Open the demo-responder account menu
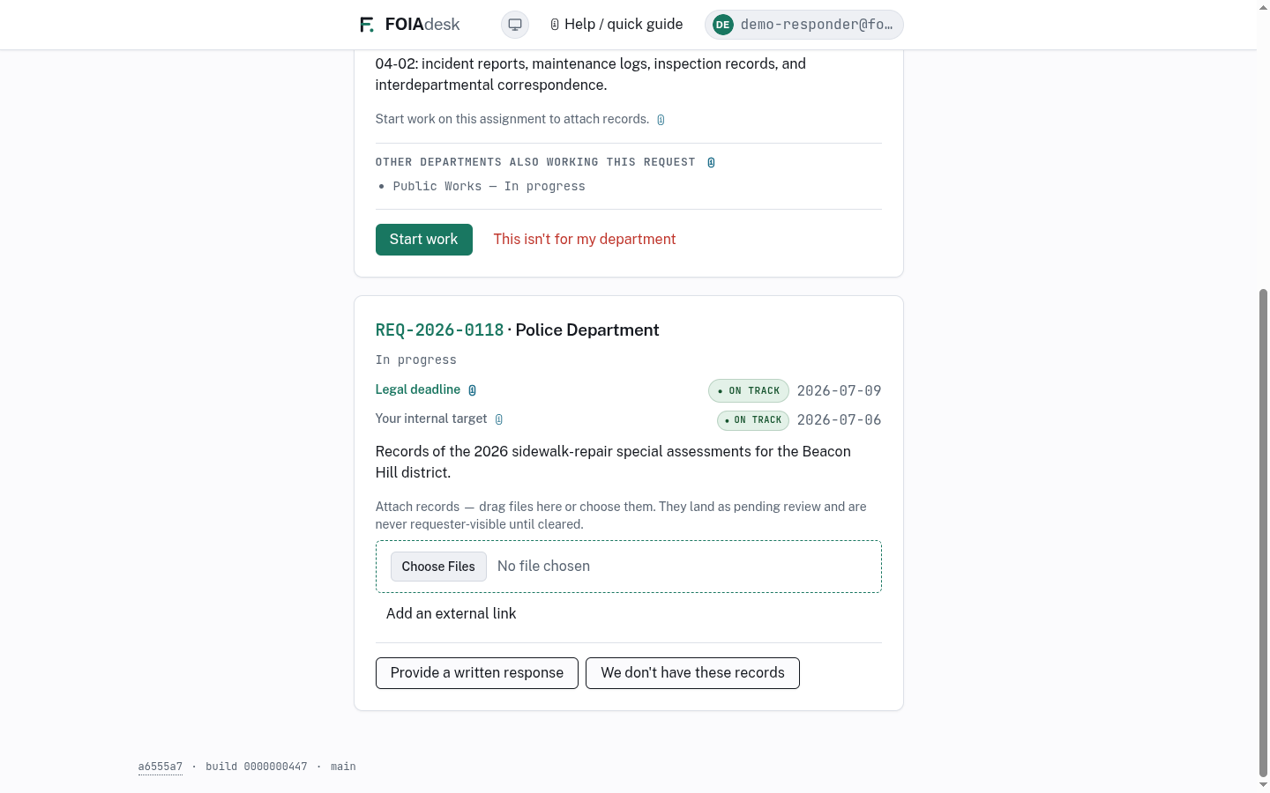Image resolution: width=1270 pixels, height=793 pixels. [804, 25]
